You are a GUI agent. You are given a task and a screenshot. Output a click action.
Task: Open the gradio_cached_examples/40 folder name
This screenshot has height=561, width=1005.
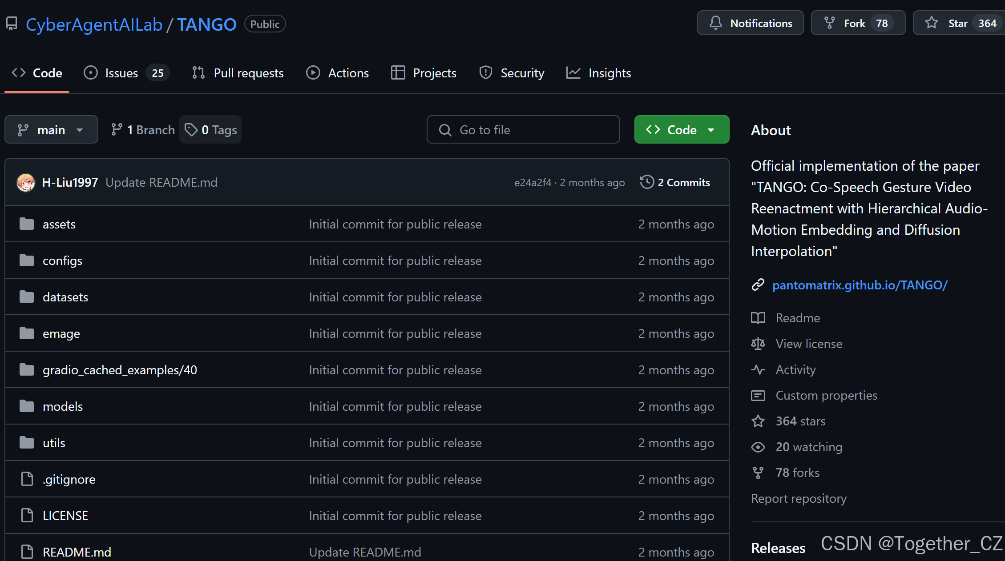tap(120, 370)
